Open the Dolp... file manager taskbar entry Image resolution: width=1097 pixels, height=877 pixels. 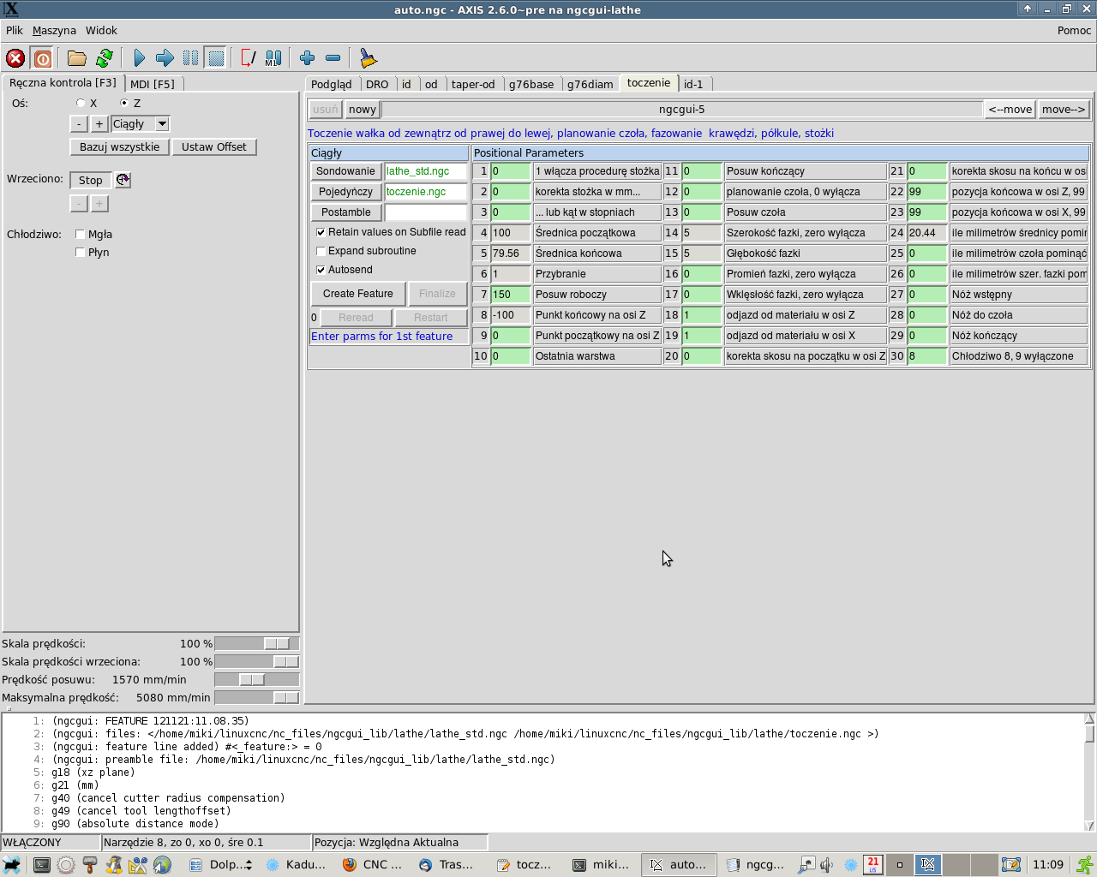[220, 865]
